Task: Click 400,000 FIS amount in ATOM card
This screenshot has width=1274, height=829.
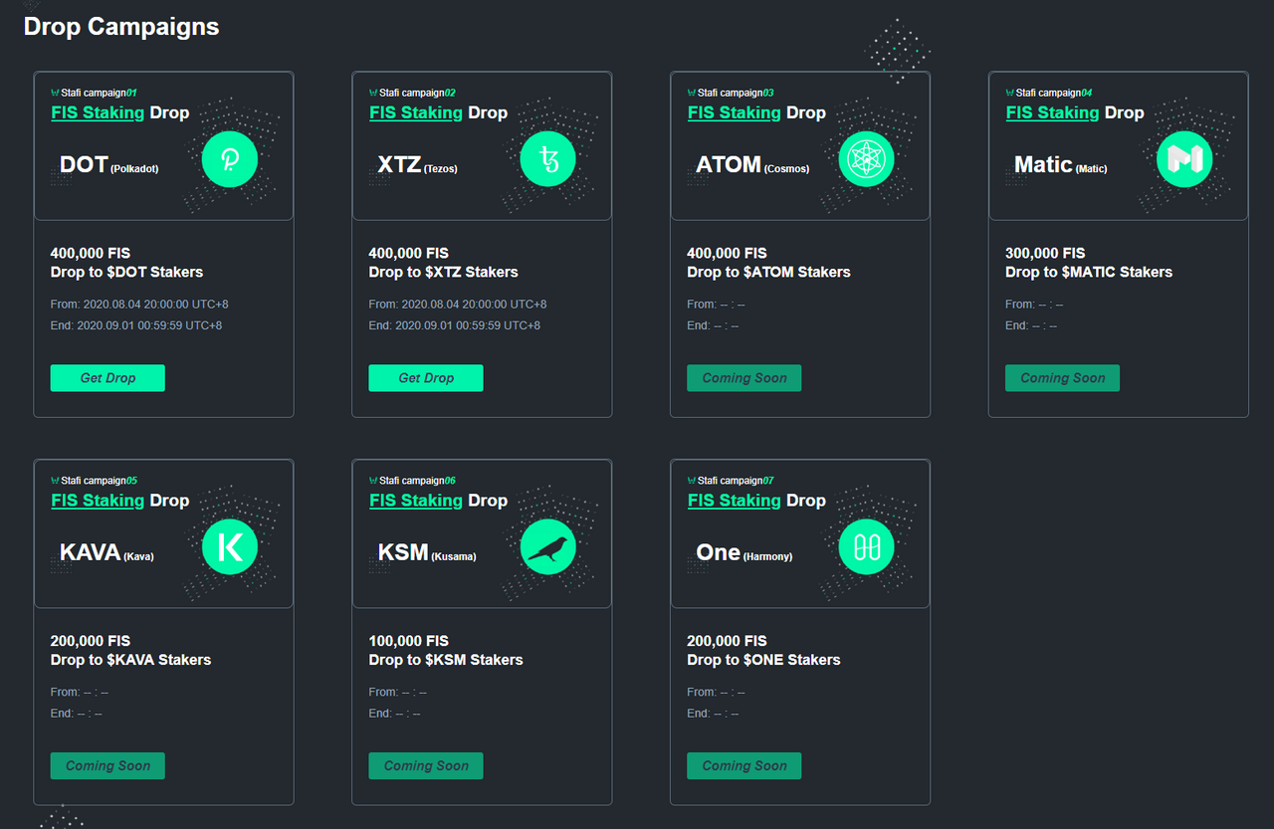Action: [728, 253]
